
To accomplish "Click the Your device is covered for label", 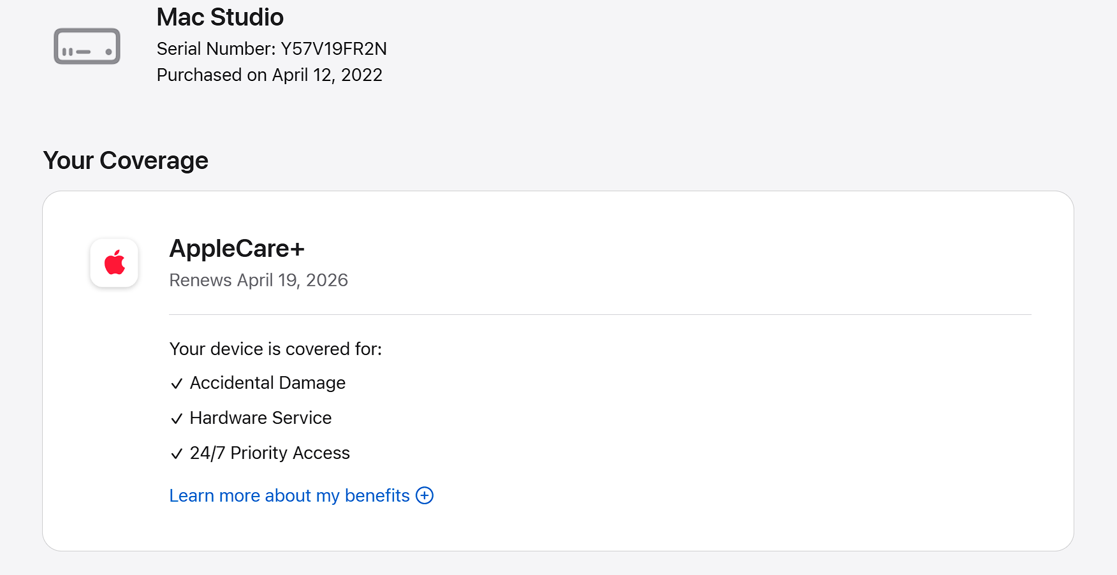I will coord(275,349).
